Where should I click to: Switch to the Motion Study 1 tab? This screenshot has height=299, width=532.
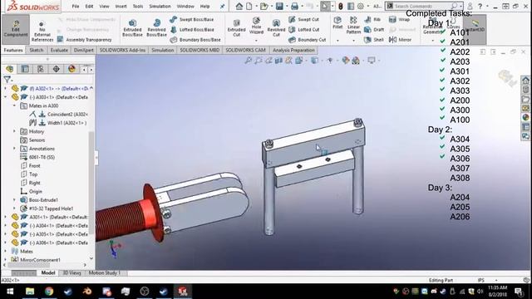tap(105, 273)
